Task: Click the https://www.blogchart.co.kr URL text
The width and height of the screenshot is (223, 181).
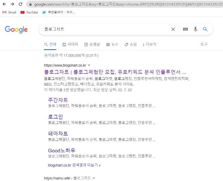Action: coord(65,65)
